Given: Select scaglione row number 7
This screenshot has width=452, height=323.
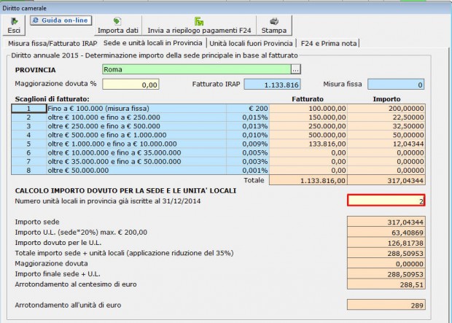Looking at the screenshot, I should [x=28, y=162].
